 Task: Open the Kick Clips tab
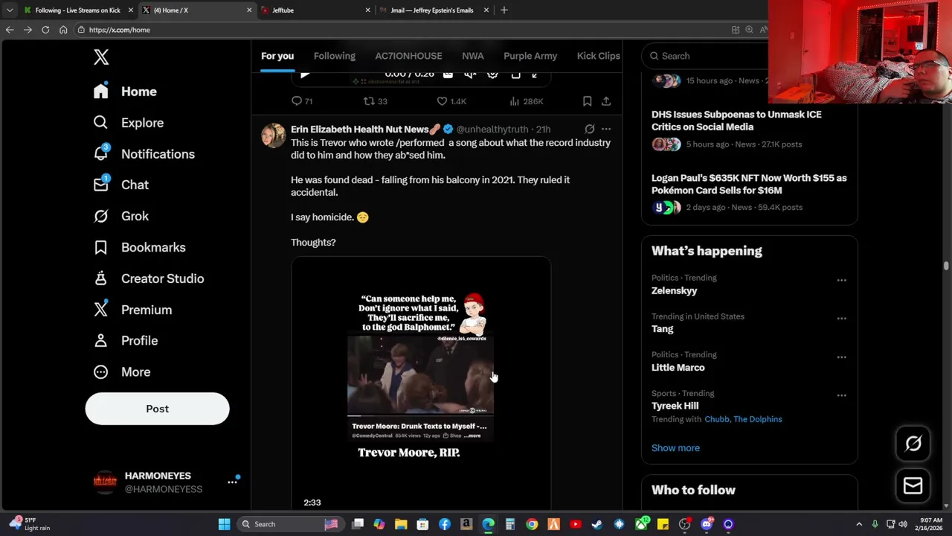pyautogui.click(x=599, y=56)
